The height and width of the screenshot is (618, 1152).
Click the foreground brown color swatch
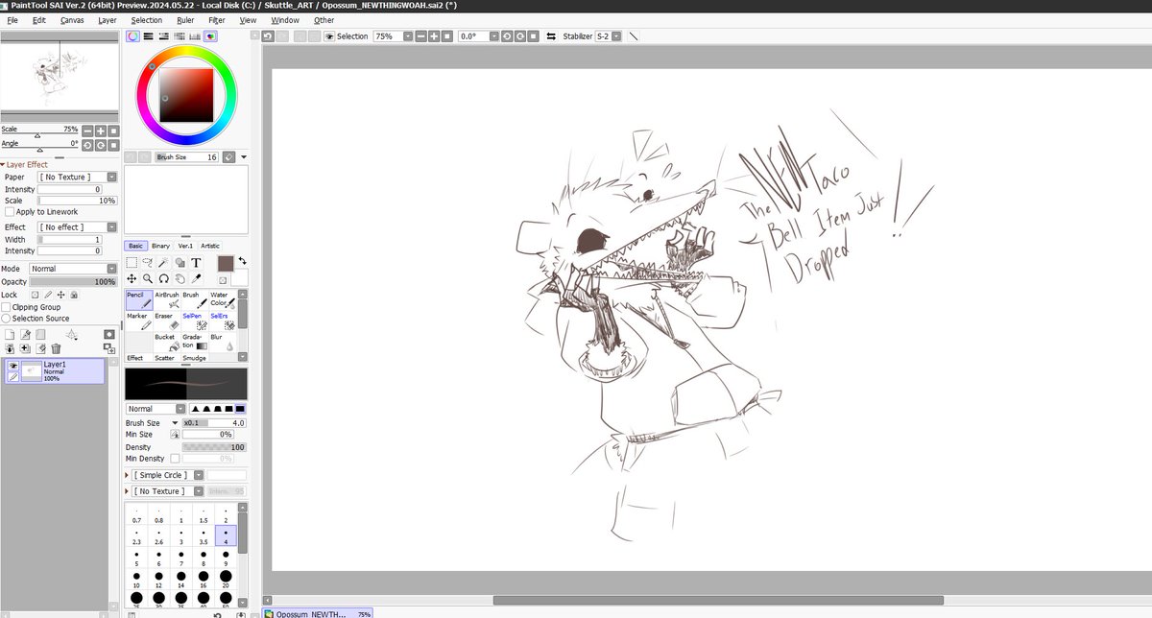pyautogui.click(x=226, y=263)
